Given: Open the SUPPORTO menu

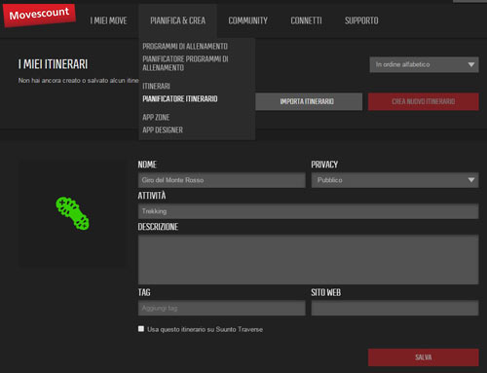Looking at the screenshot, I should [361, 20].
